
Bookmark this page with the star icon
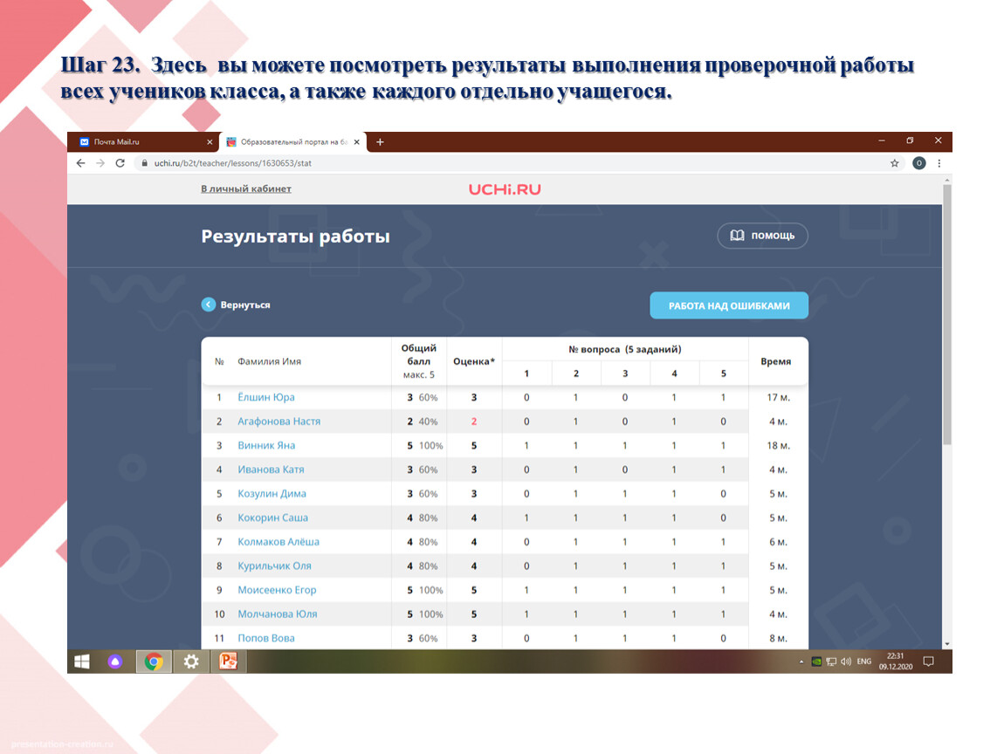pyautogui.click(x=894, y=163)
